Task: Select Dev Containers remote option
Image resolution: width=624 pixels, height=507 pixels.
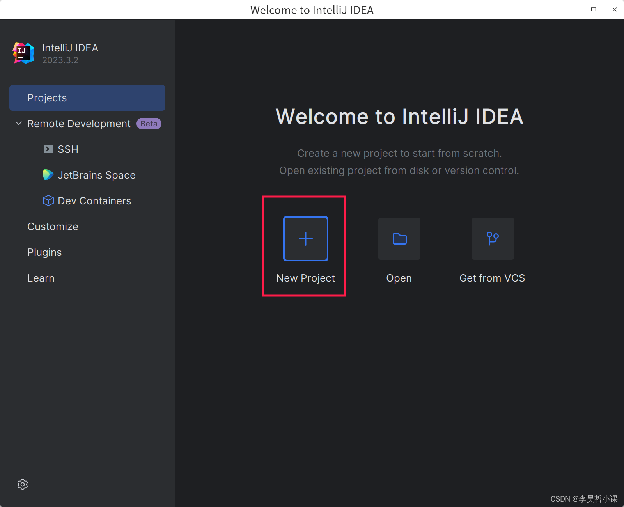Action: tap(87, 201)
